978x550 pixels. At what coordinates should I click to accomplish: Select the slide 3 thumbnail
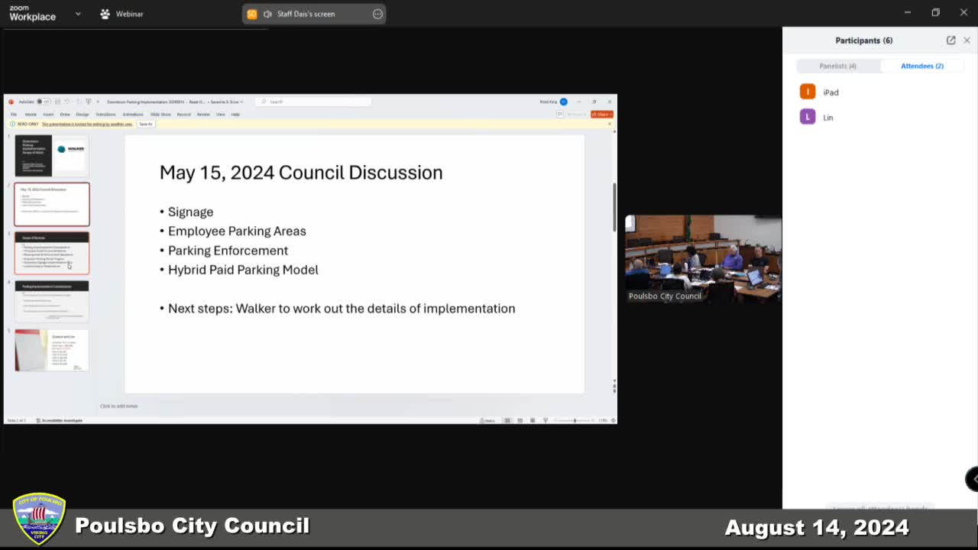(51, 252)
